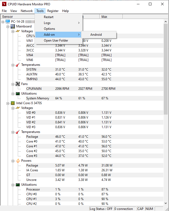The height and width of the screenshot is (211, 169).
Task: Select Options in the Tools menu
Action: [x=59, y=29]
